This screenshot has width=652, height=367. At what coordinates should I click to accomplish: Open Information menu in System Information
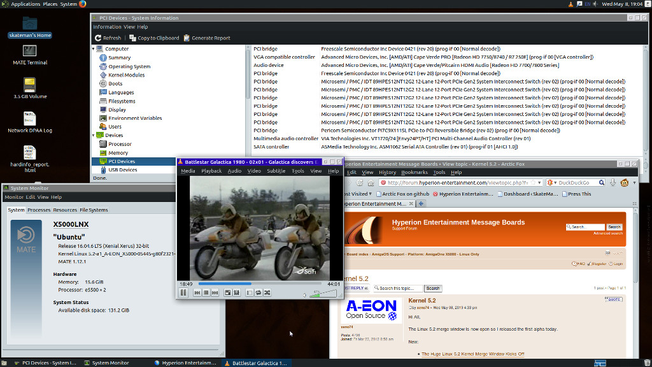pos(107,27)
